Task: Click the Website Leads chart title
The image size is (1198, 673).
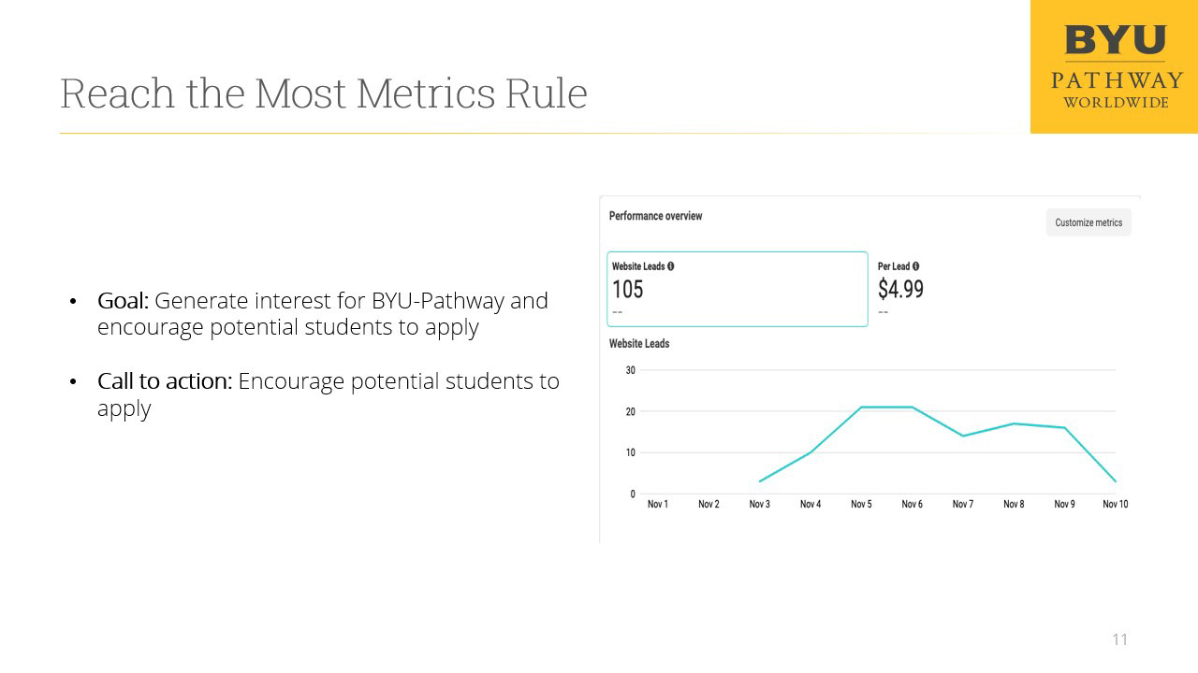Action: [x=639, y=344]
